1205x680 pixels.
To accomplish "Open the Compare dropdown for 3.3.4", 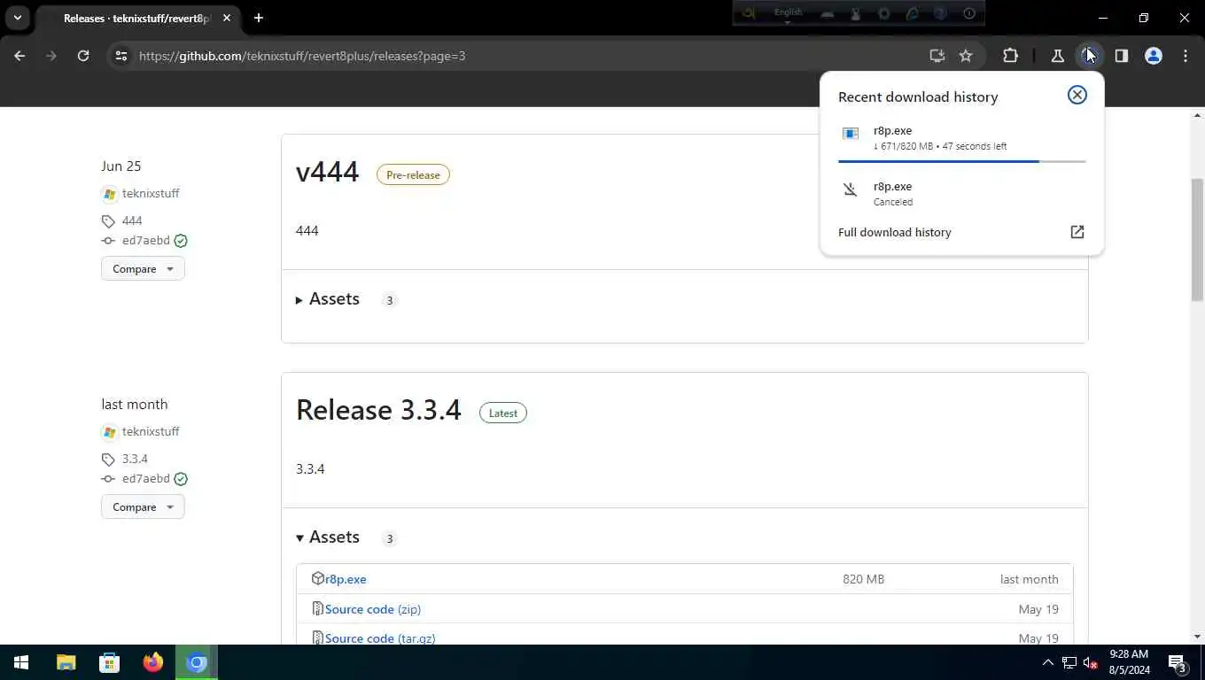I will [143, 506].
